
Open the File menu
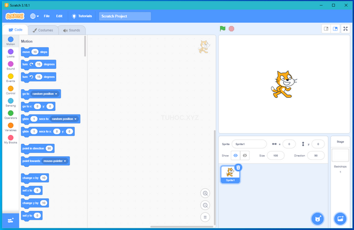click(x=47, y=16)
